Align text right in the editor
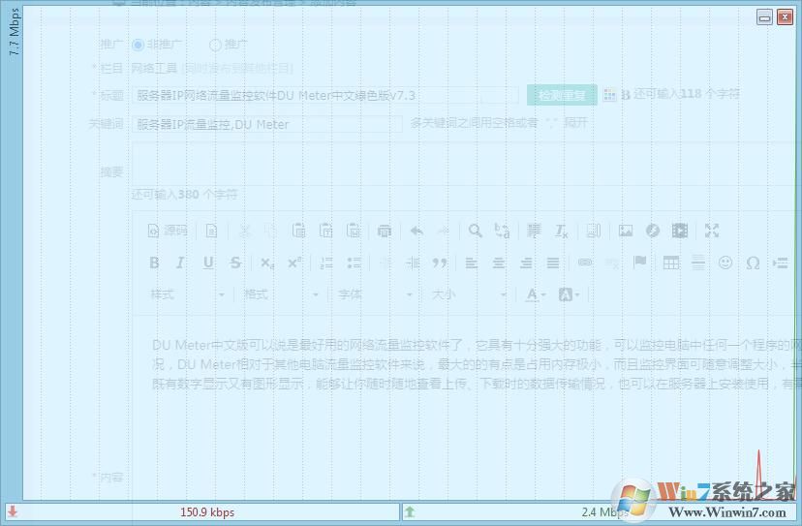 pyautogui.click(x=526, y=263)
